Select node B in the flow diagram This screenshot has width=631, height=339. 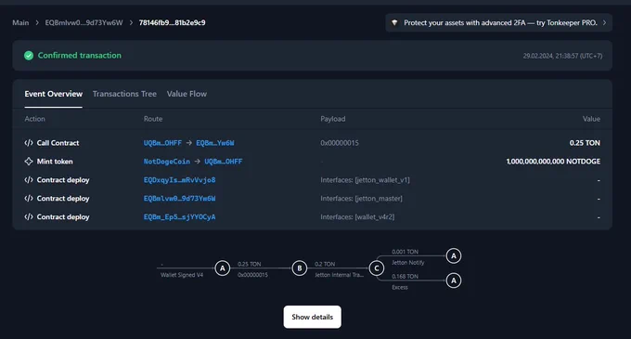click(300, 268)
